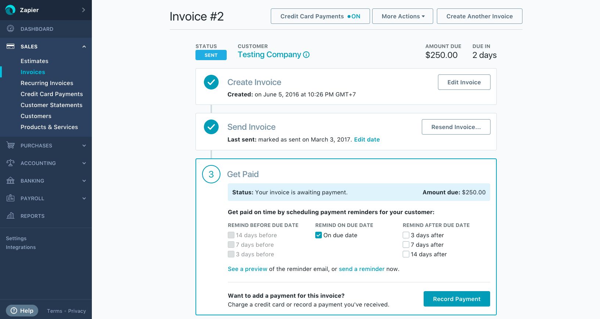Click the Dashboard gauge icon
The image size is (600, 319).
pos(10,29)
